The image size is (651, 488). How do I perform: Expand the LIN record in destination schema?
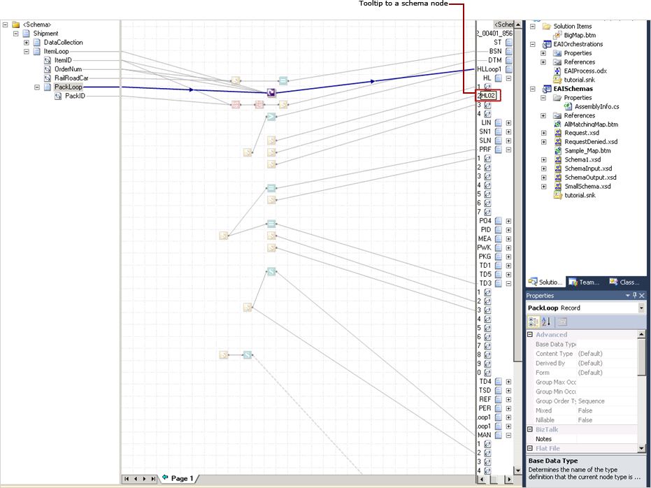click(x=507, y=122)
